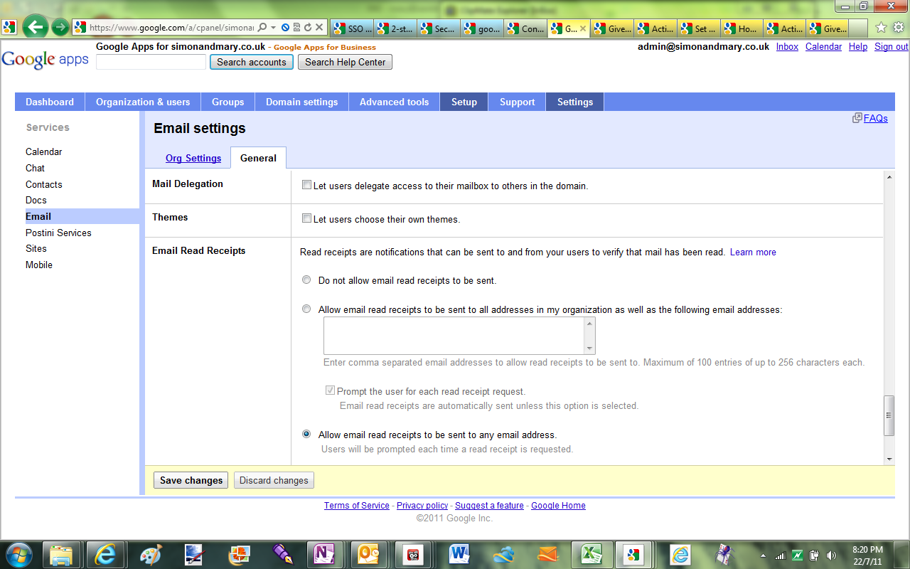Open the Groups tab
This screenshot has width=910, height=569.
pos(227,102)
